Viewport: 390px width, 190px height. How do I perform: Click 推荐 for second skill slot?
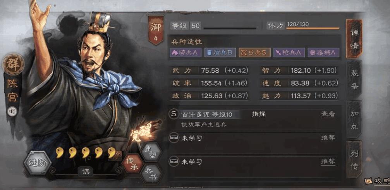point(328,138)
